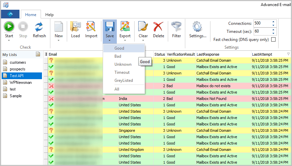The height and width of the screenshot is (166, 292).
Task: Click the My Lists header icon
Action: pyautogui.click(x=38, y=54)
